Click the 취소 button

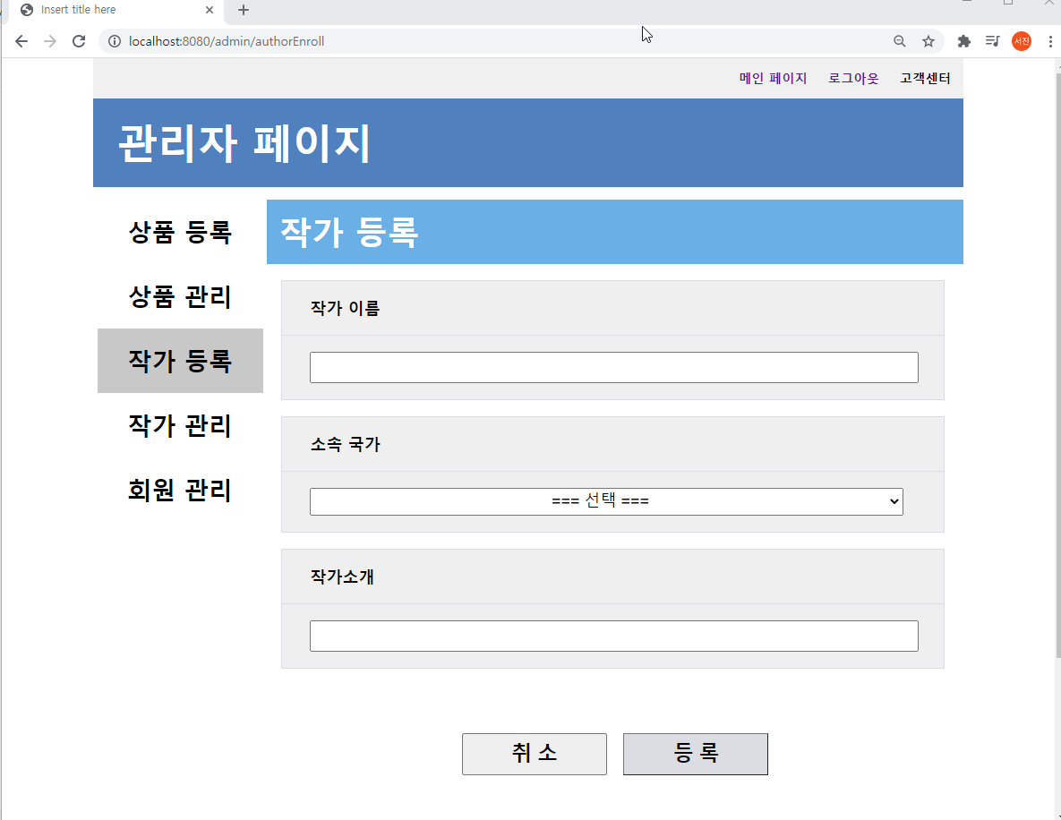535,754
